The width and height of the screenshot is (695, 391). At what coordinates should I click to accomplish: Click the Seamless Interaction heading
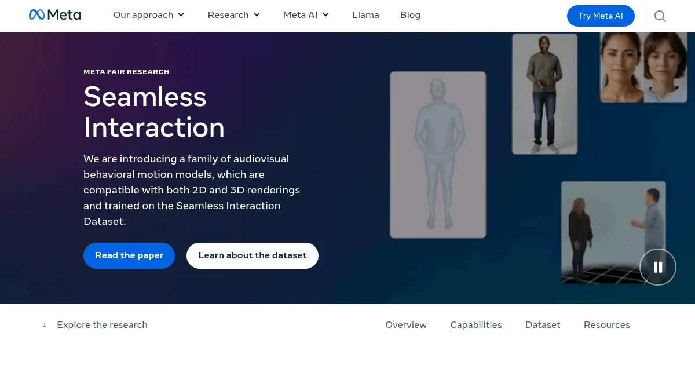(154, 112)
